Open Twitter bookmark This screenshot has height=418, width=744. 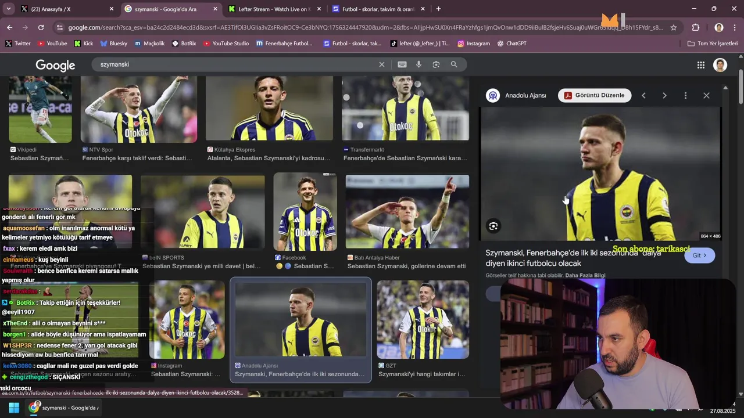[x=18, y=44]
